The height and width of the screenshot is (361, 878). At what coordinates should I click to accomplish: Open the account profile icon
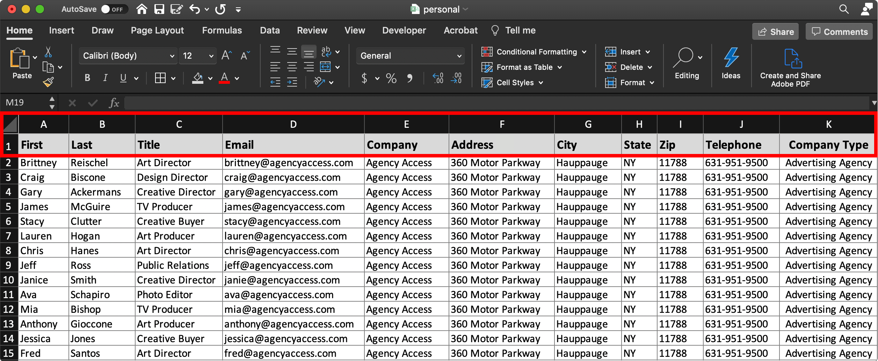866,9
